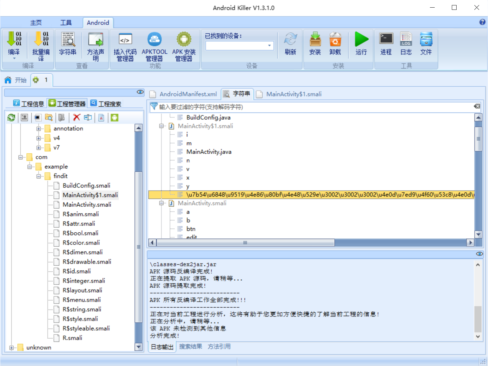Click down arrow of string list vertical scrollbar
This screenshot has width=488, height=366.
tap(478, 234)
